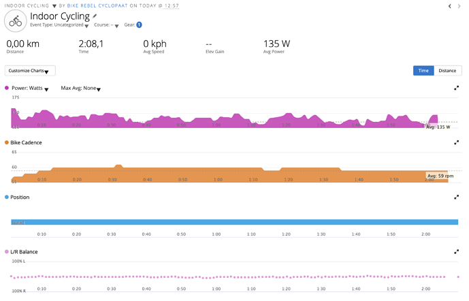Open the Bike Rebel Cyclopaat profile link

click(97, 5)
